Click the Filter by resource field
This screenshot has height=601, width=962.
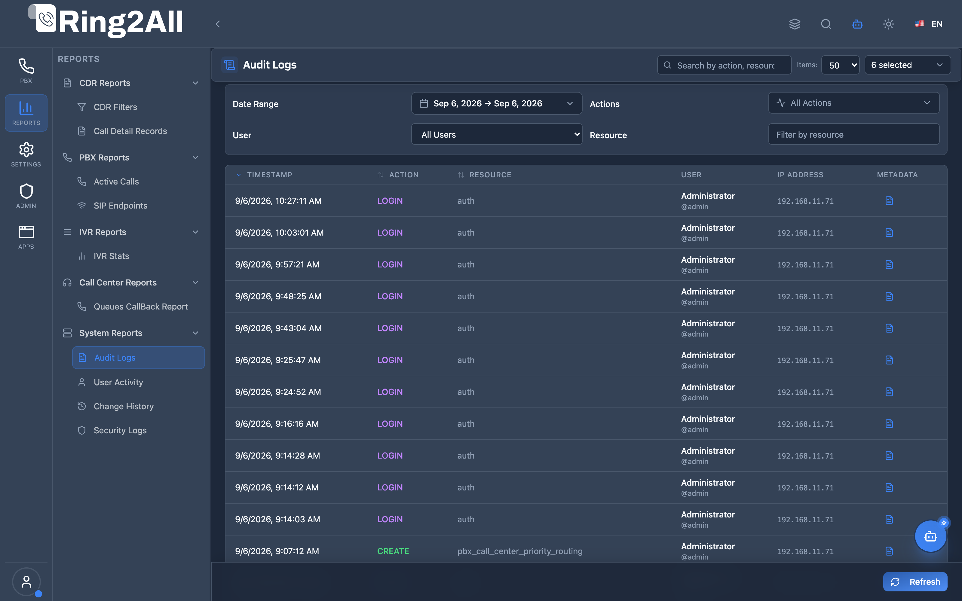coord(854,134)
